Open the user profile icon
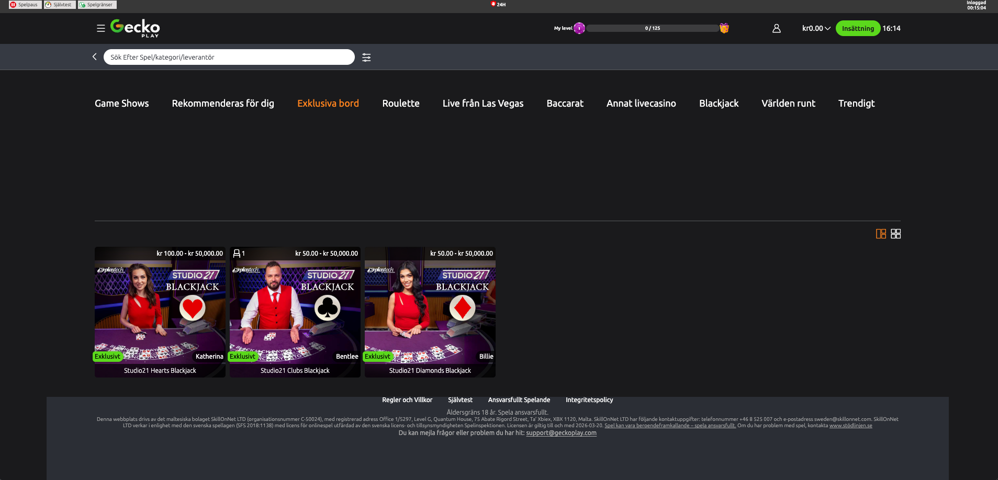This screenshot has height=480, width=998. [776, 29]
